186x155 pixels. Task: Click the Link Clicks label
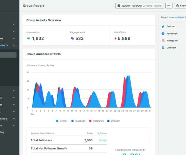tap(120, 32)
